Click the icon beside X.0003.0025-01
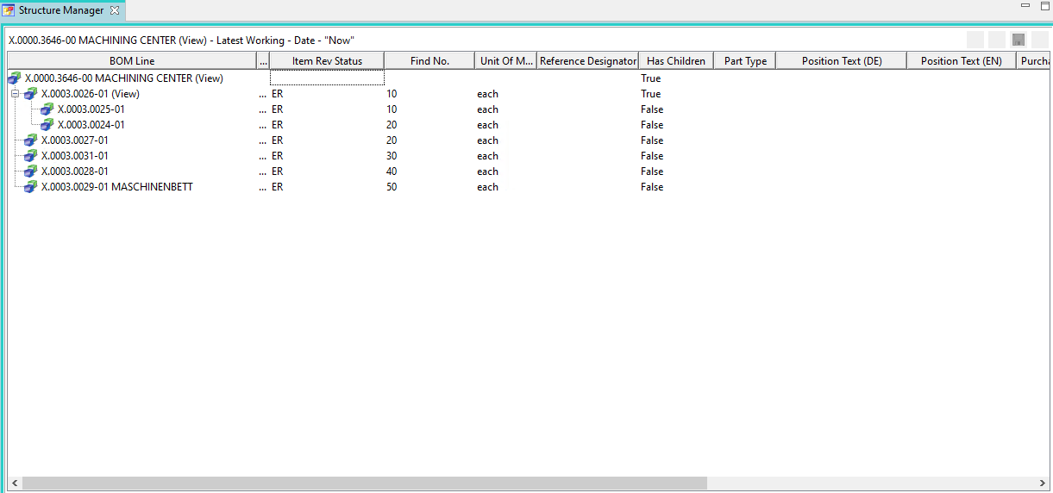 [47, 109]
